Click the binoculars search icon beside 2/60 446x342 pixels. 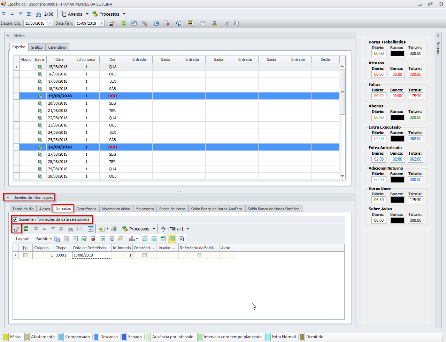[x=39, y=14]
